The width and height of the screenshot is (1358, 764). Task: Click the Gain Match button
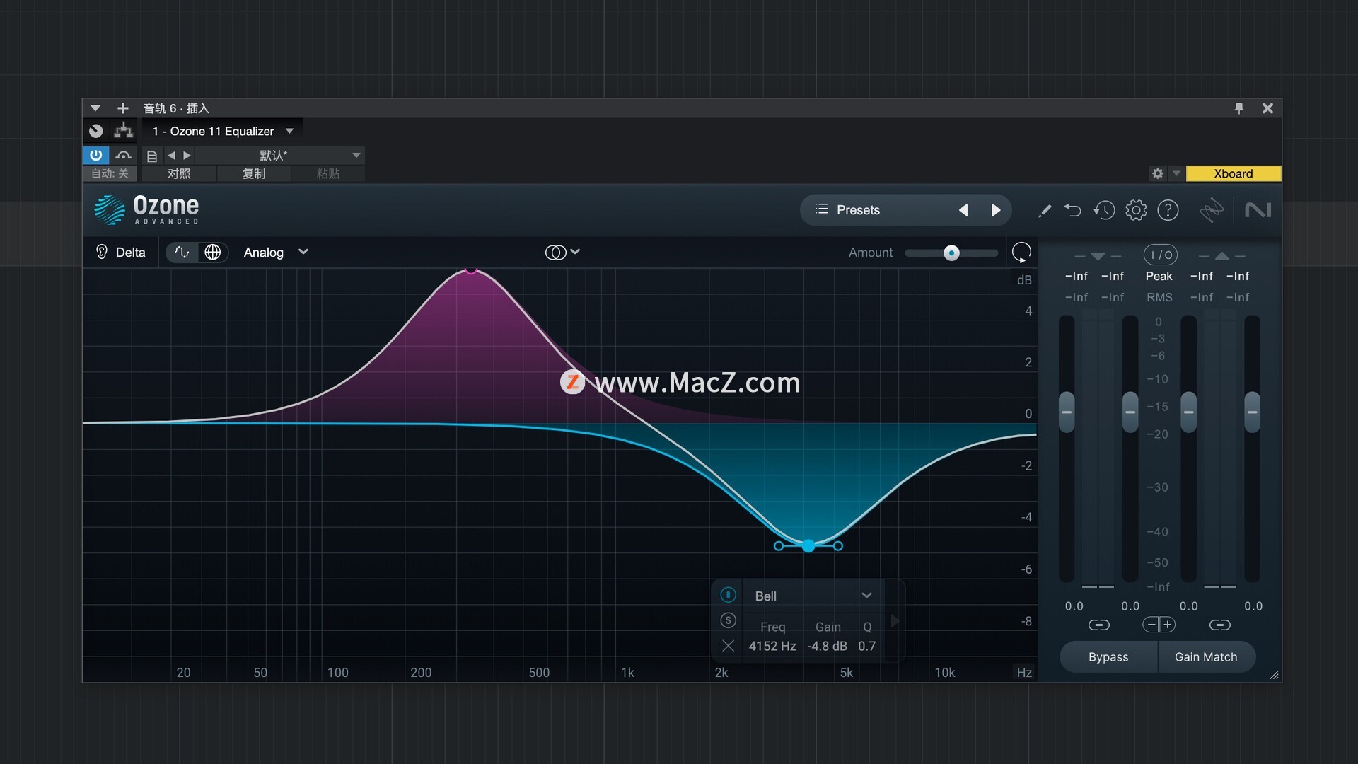[x=1206, y=656]
